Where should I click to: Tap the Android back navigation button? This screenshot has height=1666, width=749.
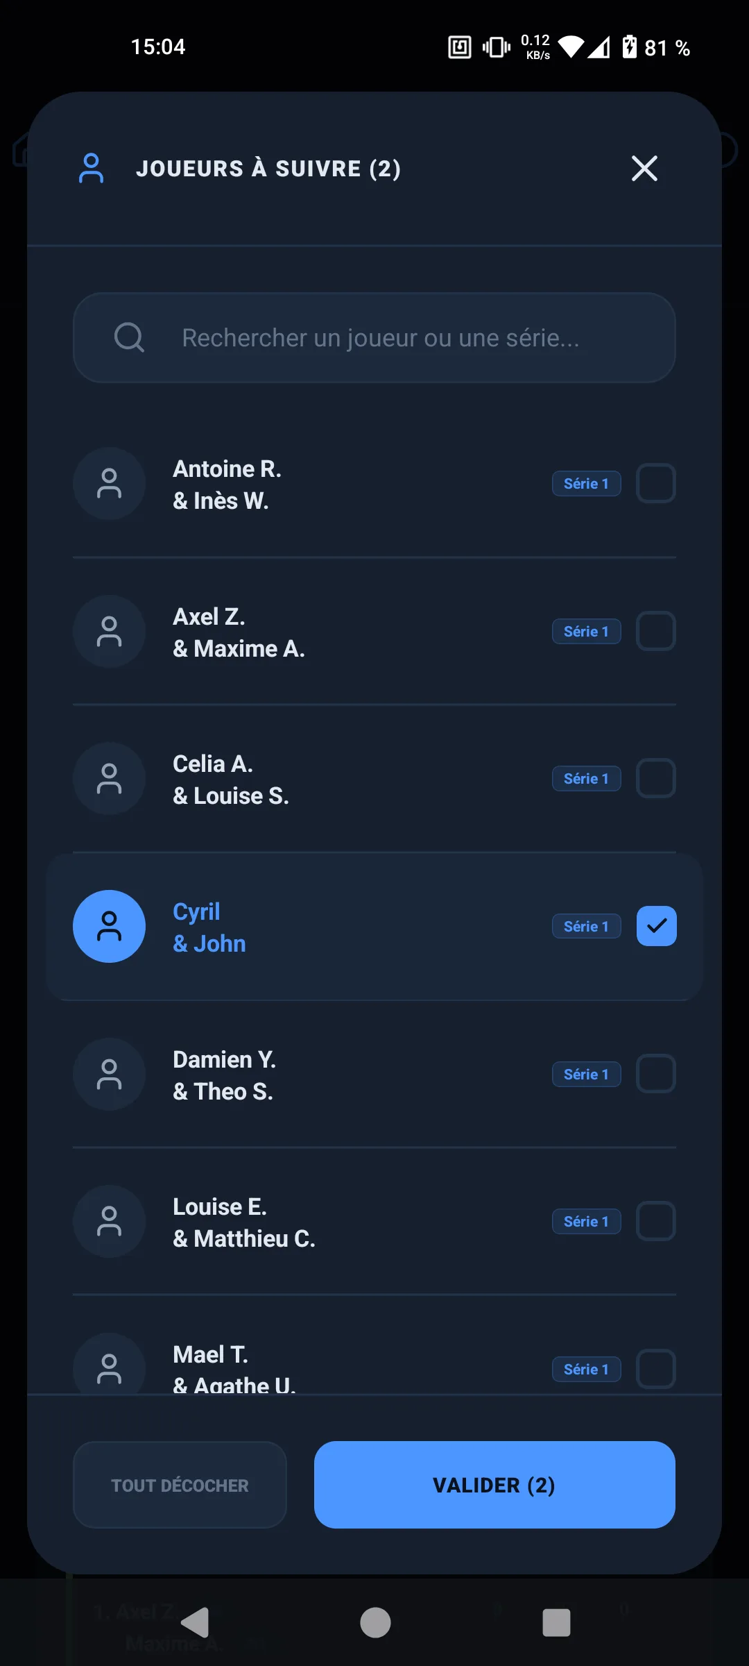pos(194,1622)
